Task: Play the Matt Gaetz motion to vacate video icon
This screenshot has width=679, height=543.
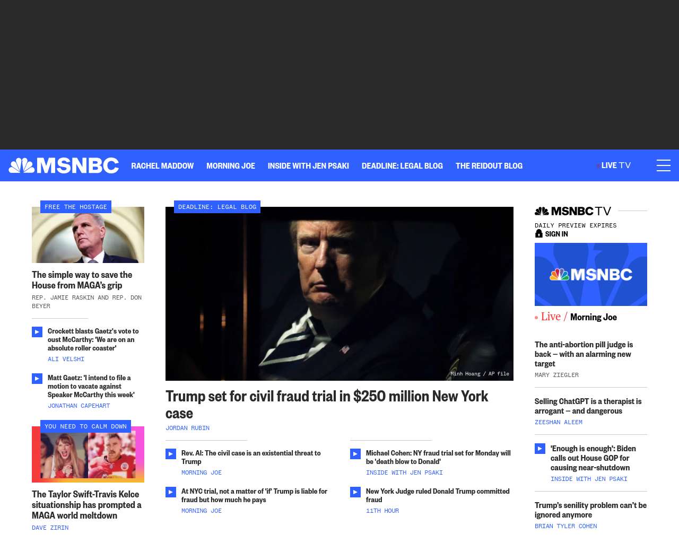Action: (37, 379)
